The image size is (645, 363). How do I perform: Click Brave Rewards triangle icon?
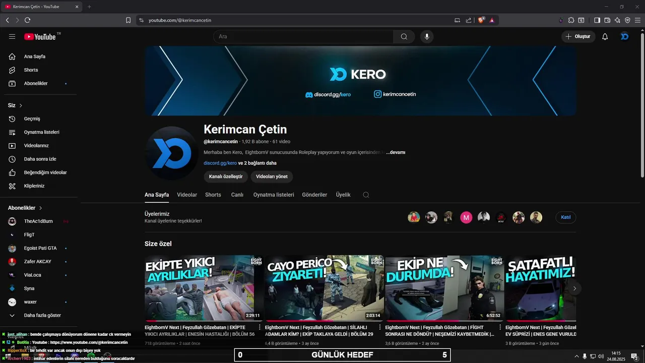click(x=492, y=20)
